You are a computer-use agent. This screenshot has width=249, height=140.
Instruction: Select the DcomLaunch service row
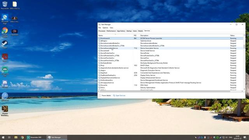pos(170,38)
